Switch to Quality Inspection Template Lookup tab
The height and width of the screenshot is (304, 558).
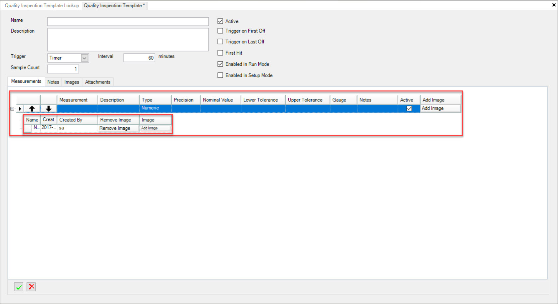click(42, 6)
